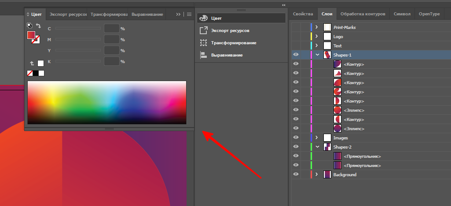Viewport: 451px width, 206px height.
Task: Click the Экспорт ресурсов icon in collapsed dock
Action: [x=203, y=31]
